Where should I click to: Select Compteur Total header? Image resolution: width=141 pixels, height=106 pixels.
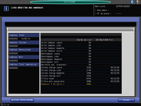(x=24, y=35)
